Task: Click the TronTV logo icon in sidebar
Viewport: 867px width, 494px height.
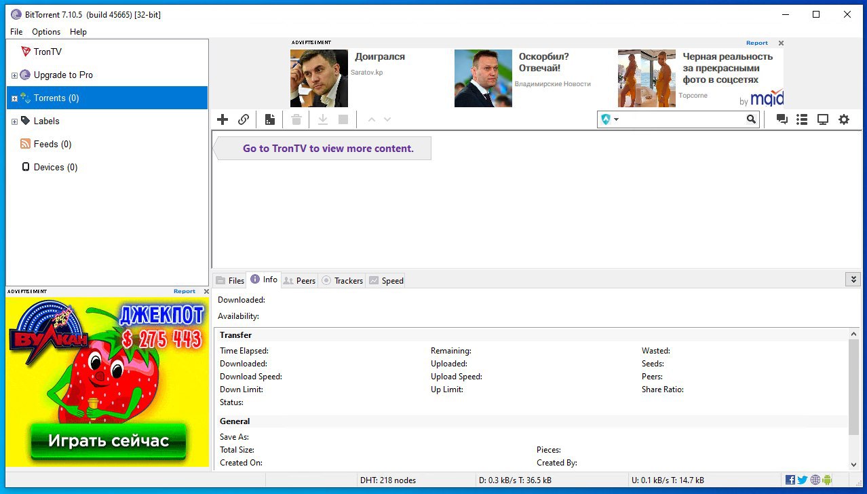Action: pos(26,52)
